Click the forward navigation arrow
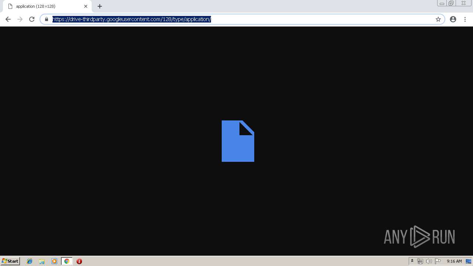The image size is (473, 266). click(20, 19)
